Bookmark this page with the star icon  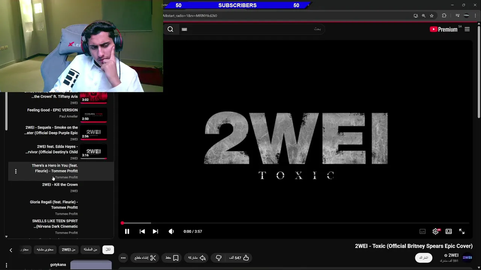click(x=432, y=16)
